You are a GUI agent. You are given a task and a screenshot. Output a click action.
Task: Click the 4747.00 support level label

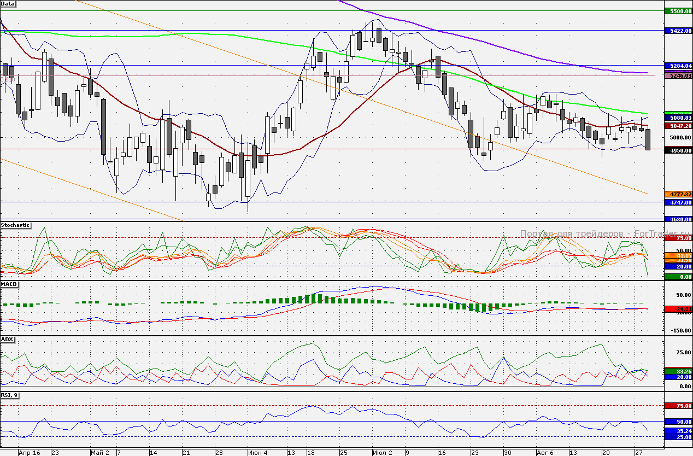pyautogui.click(x=678, y=202)
